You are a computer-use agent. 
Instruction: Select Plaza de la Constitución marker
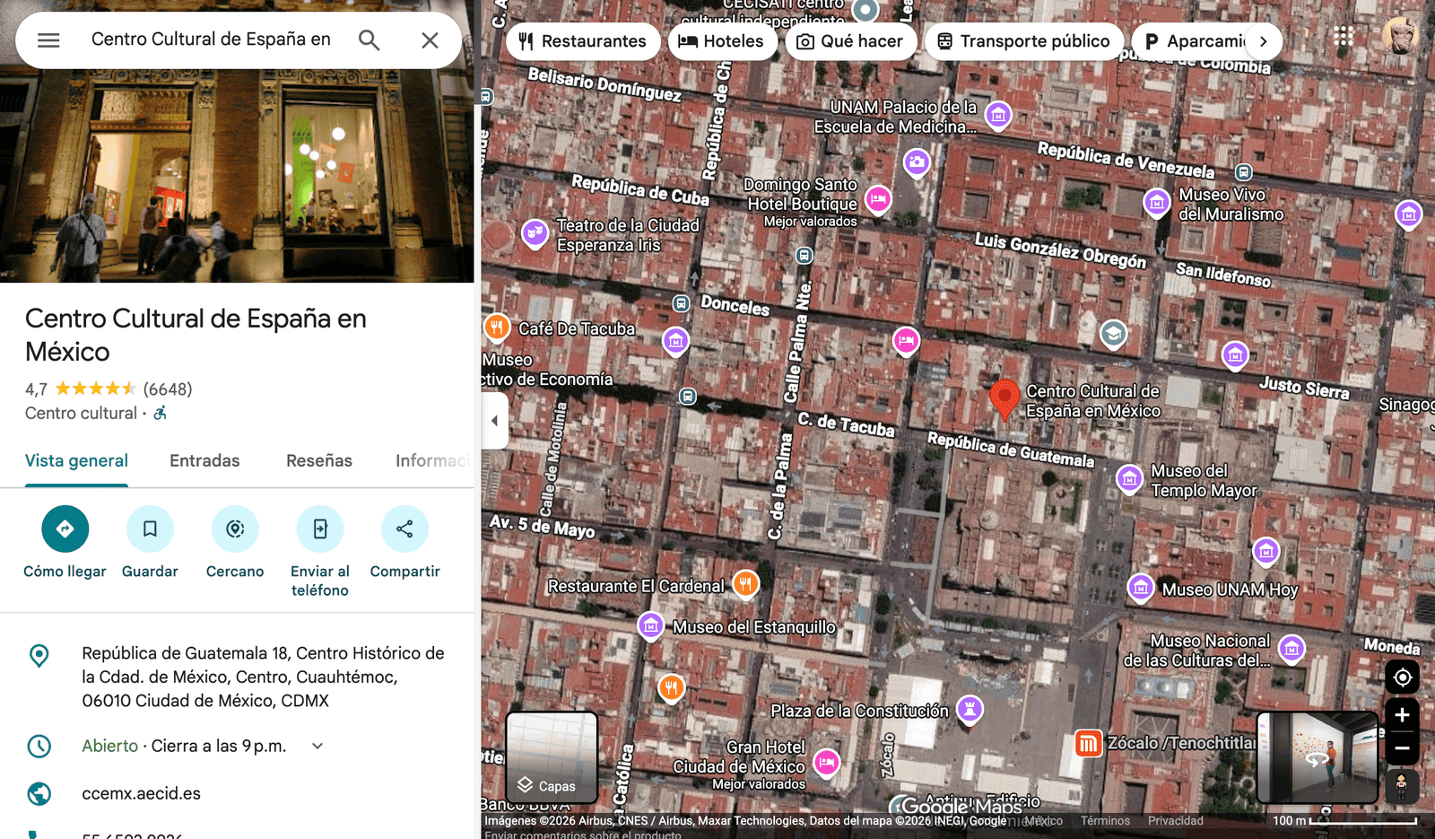pos(970,709)
